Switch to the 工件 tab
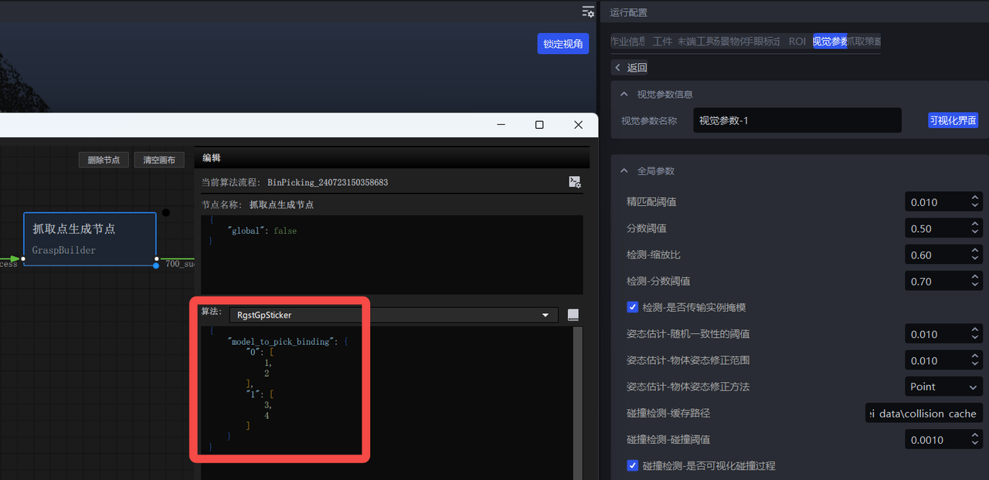 pos(662,42)
